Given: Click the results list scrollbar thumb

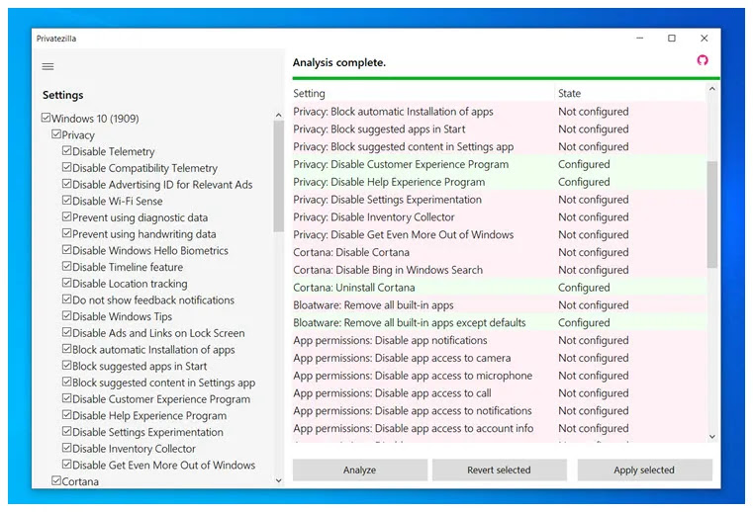Looking at the screenshot, I should pyautogui.click(x=712, y=214).
